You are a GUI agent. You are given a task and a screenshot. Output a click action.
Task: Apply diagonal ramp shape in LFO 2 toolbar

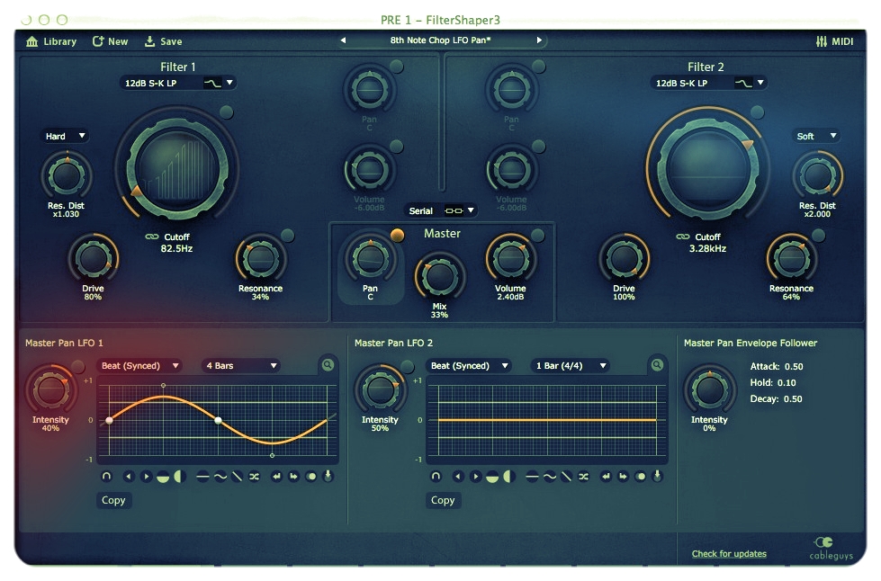tap(566, 477)
